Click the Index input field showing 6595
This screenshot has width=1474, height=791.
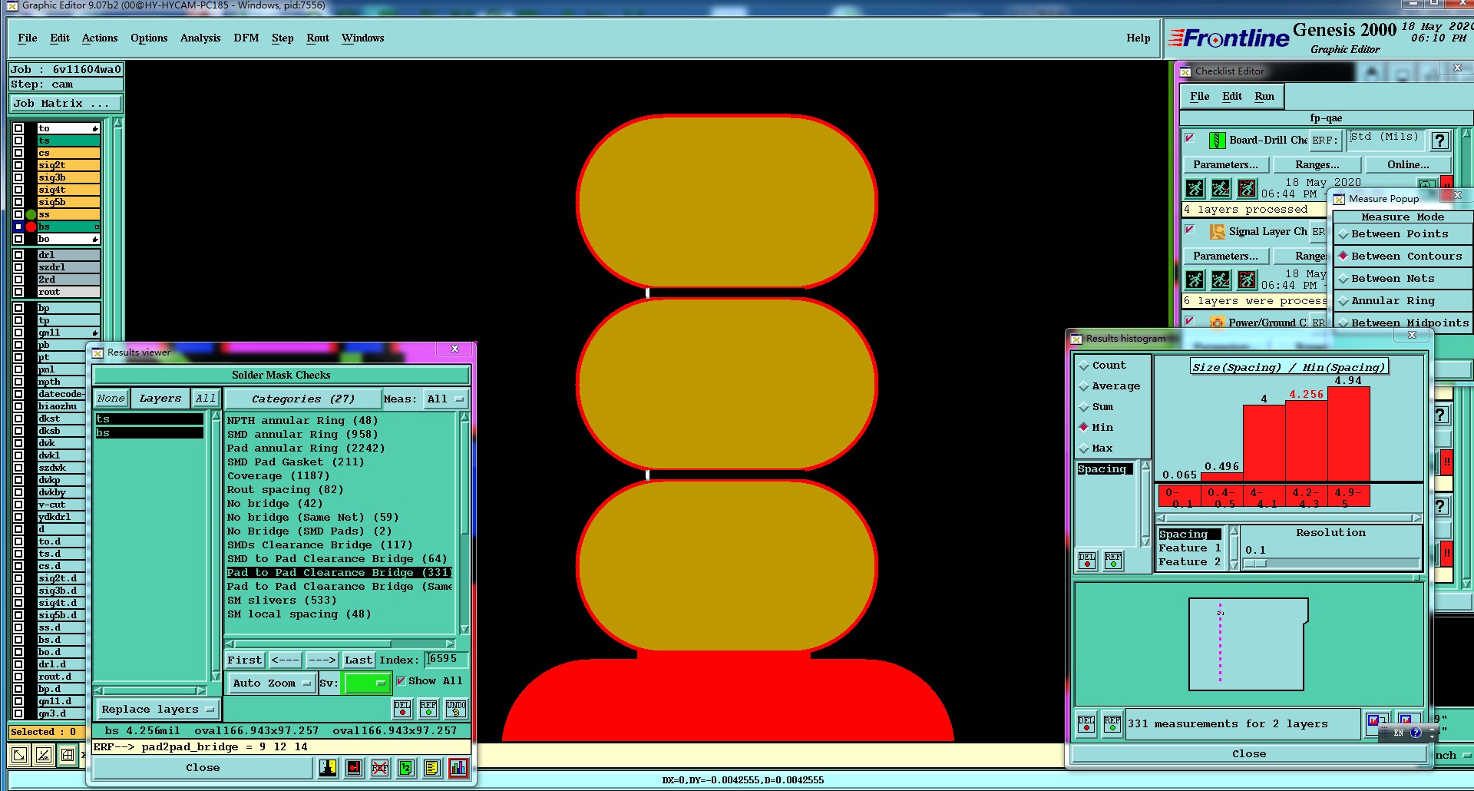(x=448, y=659)
